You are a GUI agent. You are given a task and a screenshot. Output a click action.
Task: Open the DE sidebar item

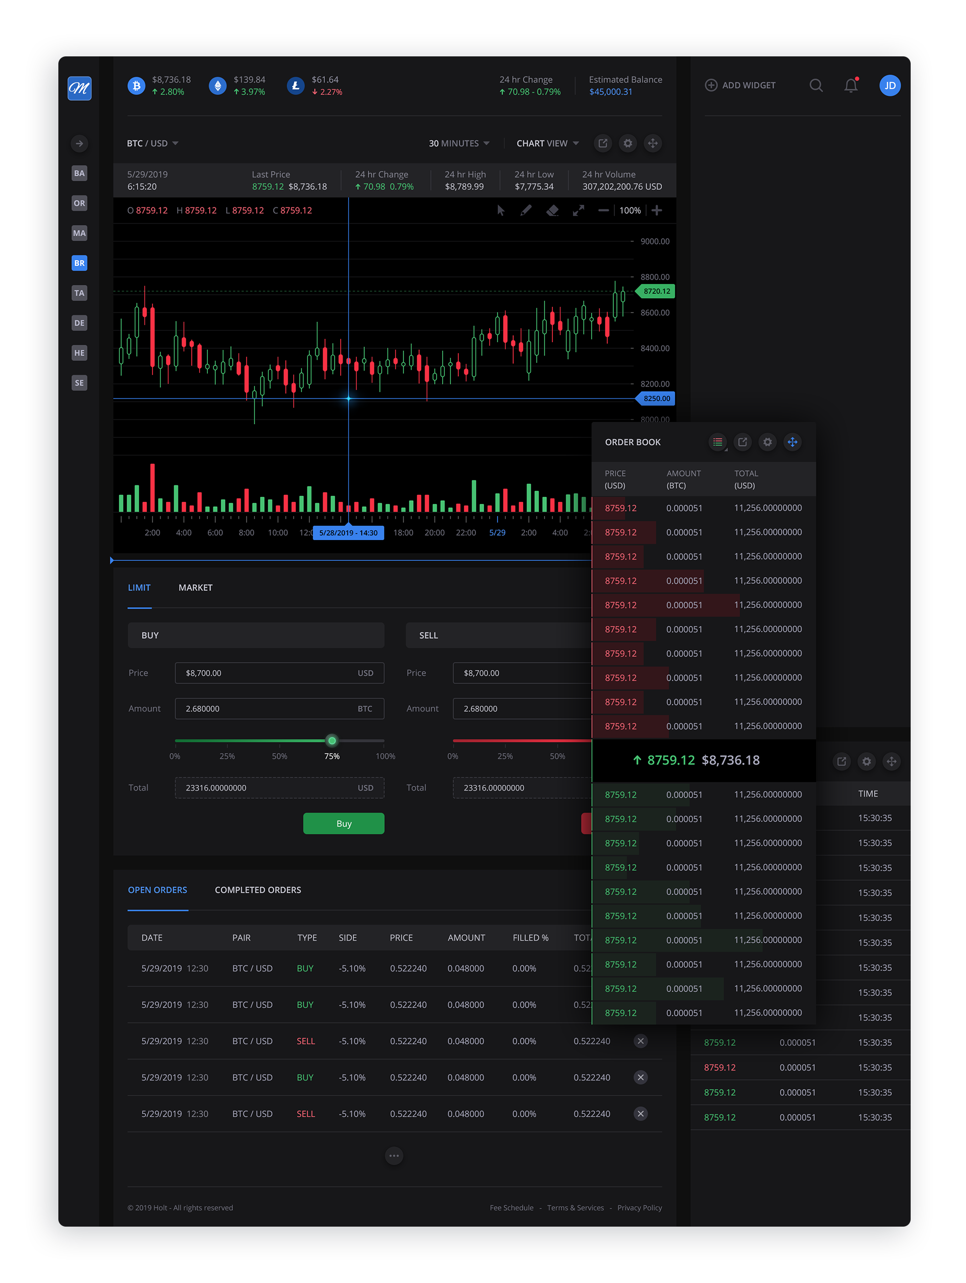79,323
